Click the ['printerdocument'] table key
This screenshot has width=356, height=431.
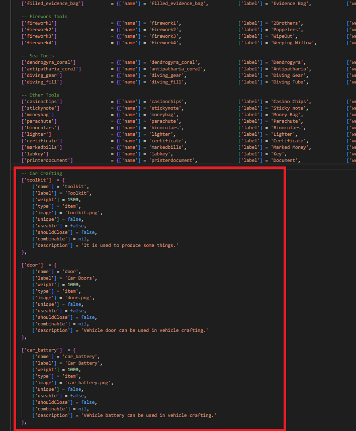47,160
